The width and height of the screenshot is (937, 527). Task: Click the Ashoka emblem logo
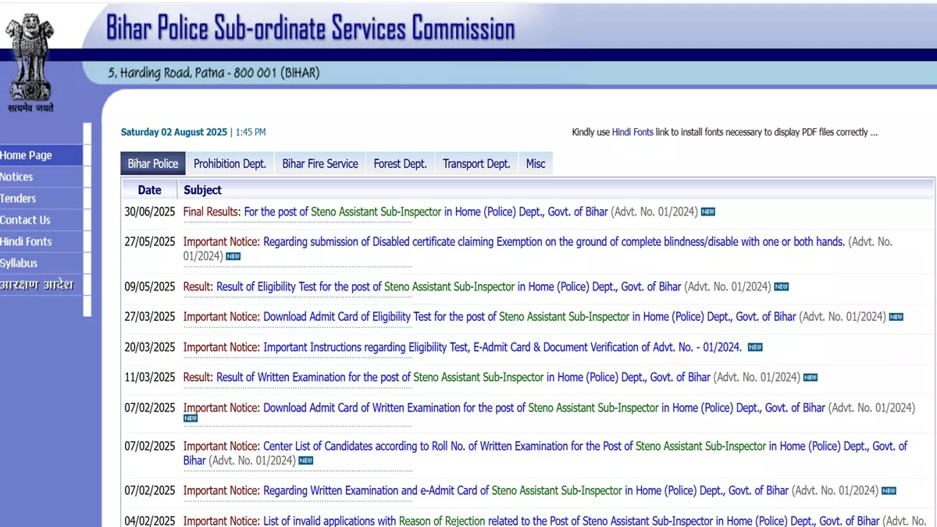tap(30, 59)
